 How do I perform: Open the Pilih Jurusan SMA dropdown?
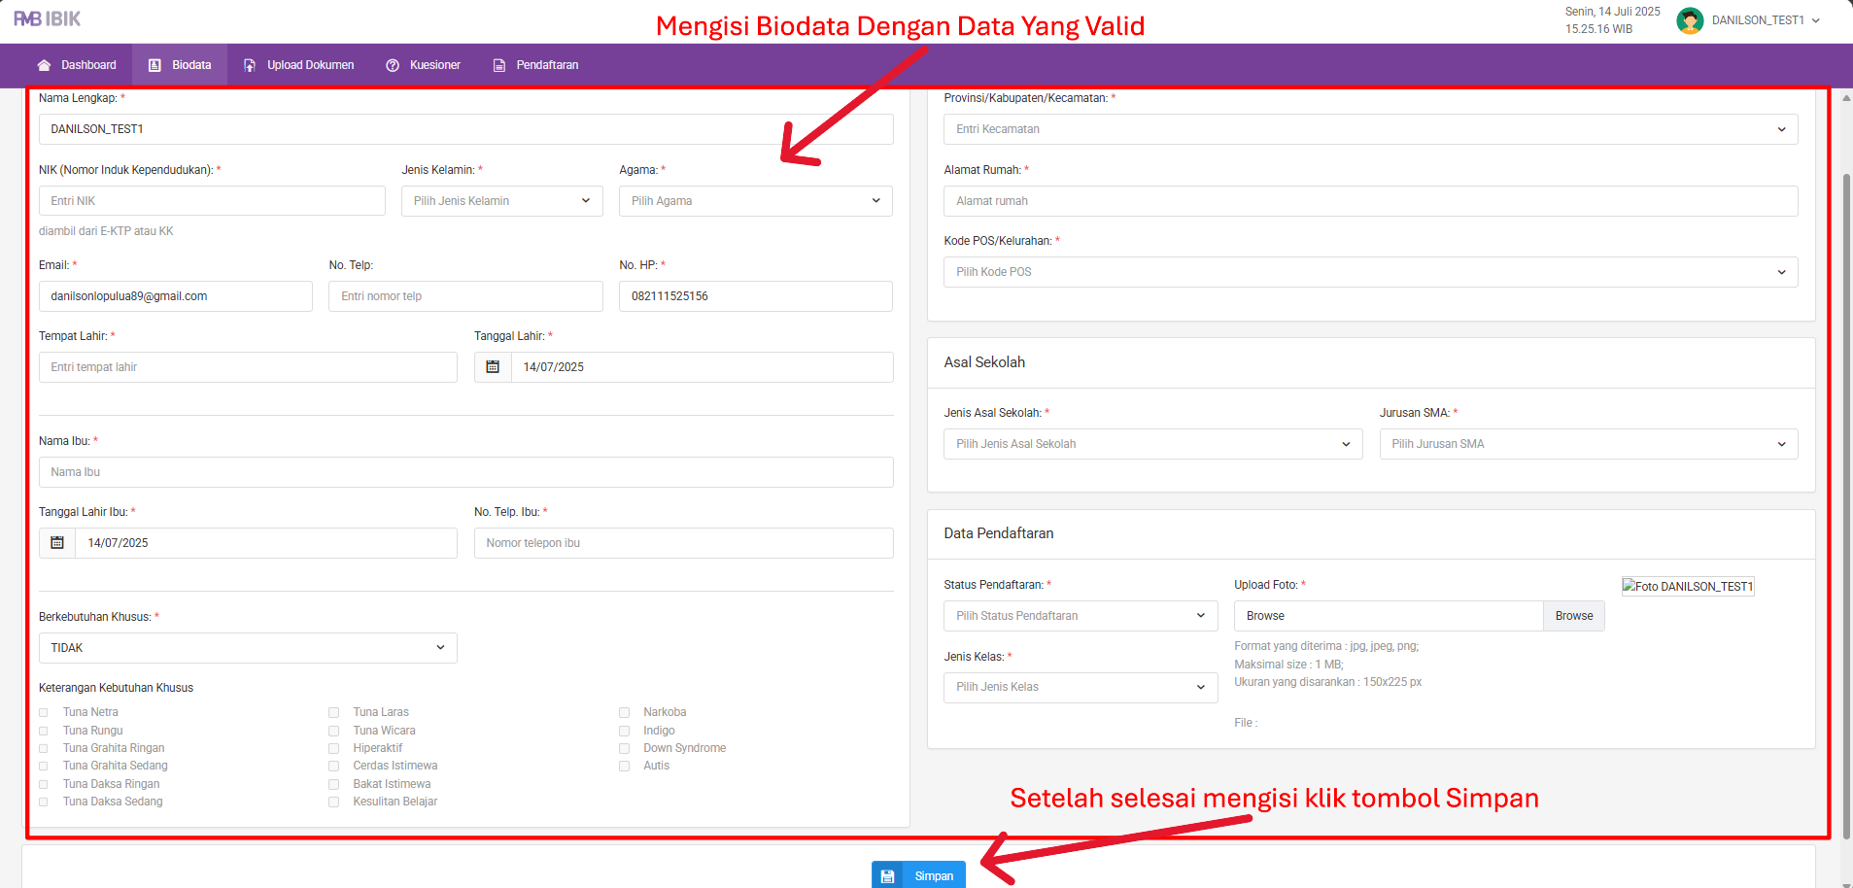coord(1588,444)
